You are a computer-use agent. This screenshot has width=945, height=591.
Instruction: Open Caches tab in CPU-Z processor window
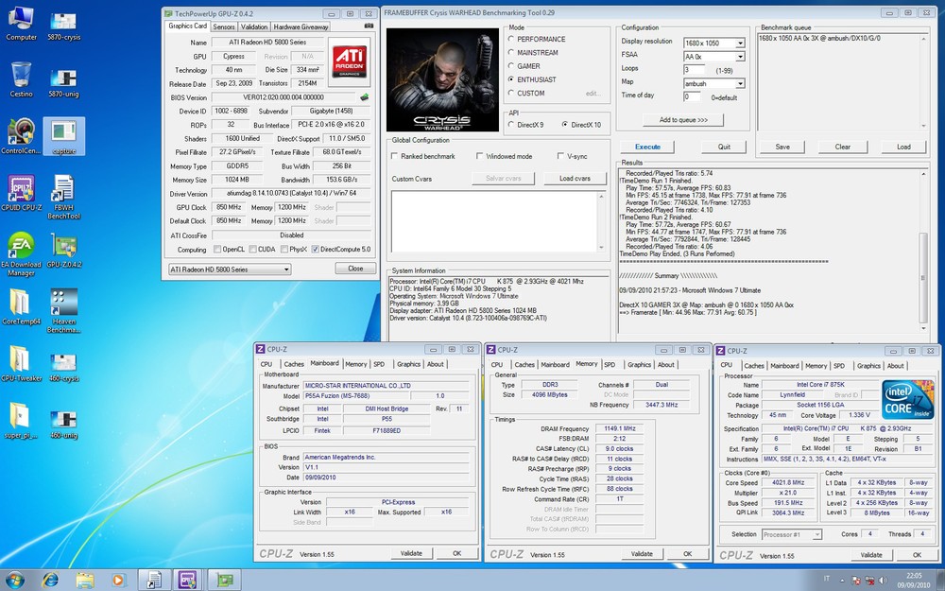click(753, 365)
